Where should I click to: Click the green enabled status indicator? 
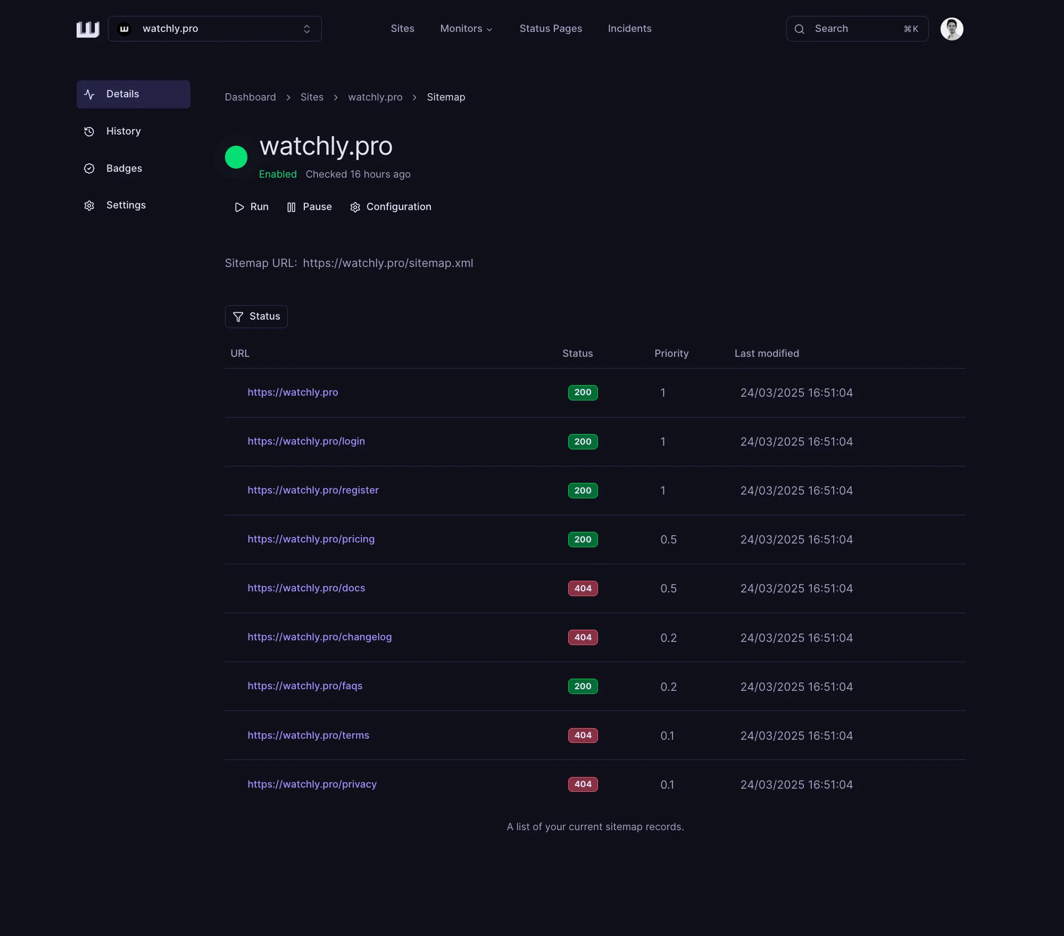[236, 157]
